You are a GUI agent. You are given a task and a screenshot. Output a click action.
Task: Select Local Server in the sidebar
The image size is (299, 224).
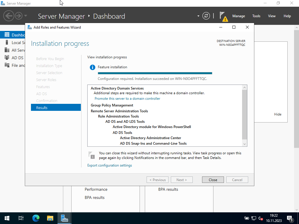tap(13, 43)
